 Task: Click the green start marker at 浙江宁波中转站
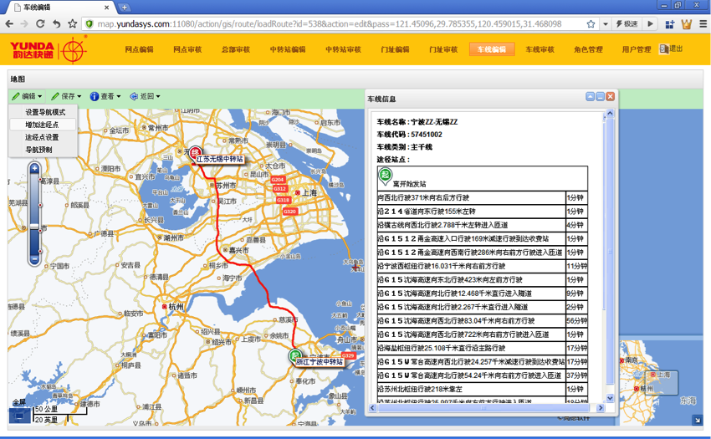(295, 355)
